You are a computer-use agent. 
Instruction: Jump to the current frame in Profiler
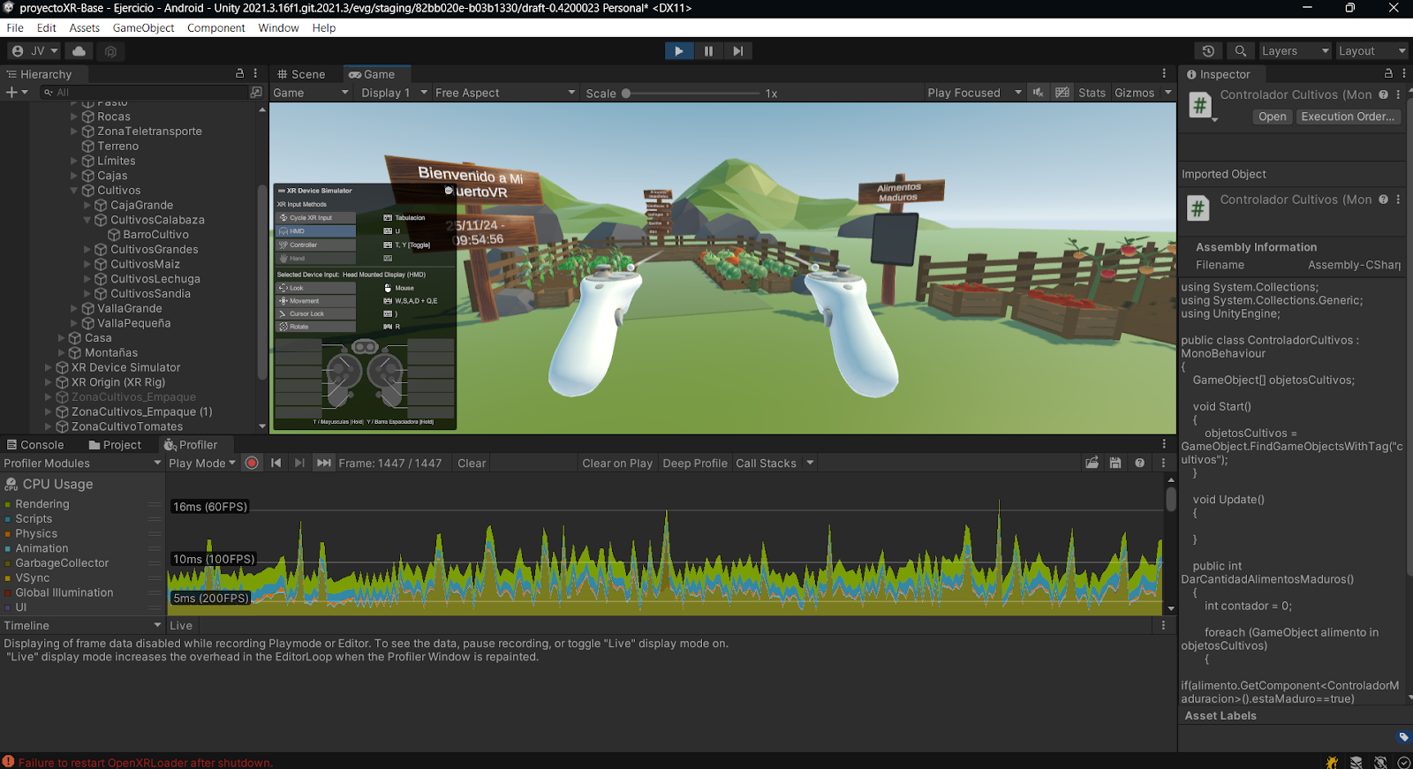(x=323, y=463)
